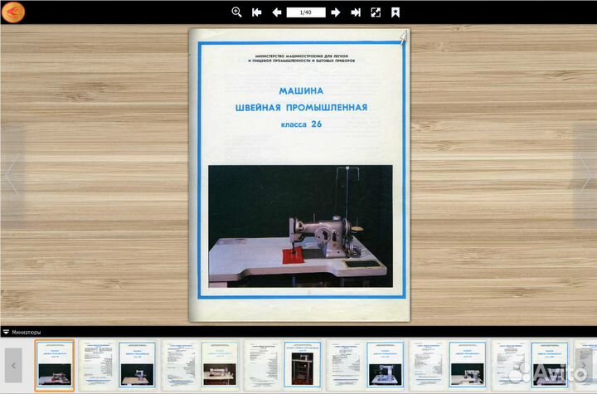Viewport: 597px width, 394px height.
Task: Flip back using left side page arrow
Action: tap(11, 176)
